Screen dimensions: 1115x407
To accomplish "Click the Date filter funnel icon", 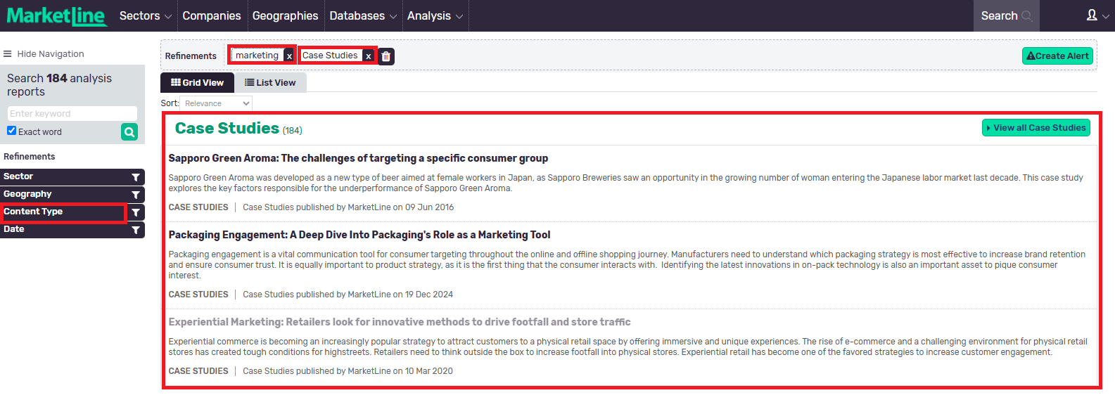I will (136, 230).
